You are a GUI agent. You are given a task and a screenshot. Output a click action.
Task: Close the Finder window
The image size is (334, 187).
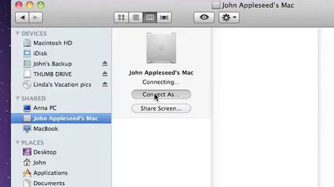(19, 5)
